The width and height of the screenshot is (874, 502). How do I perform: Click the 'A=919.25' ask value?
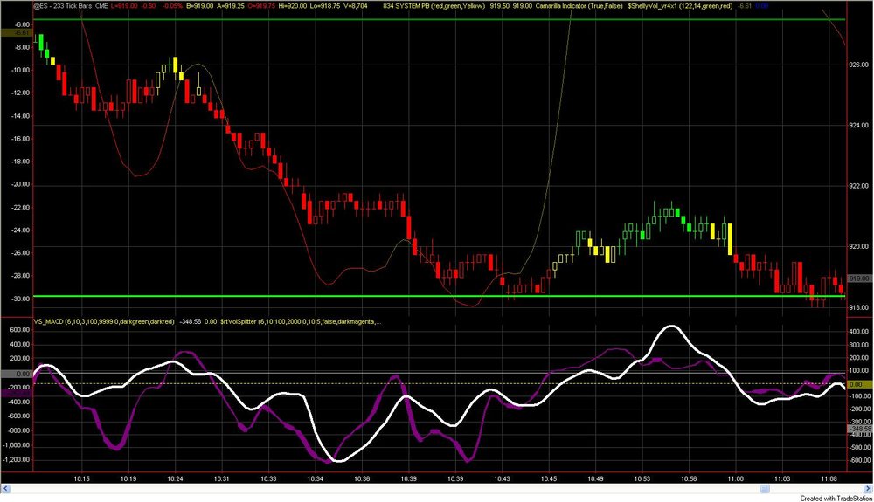231,6
